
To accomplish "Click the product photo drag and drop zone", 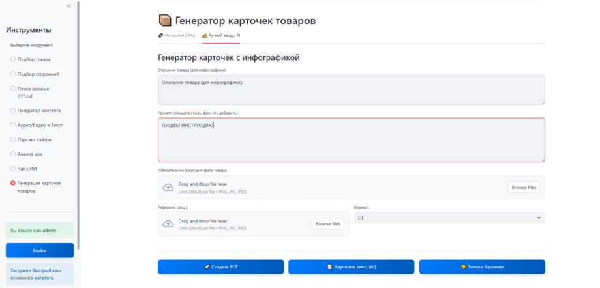I will [x=352, y=188].
